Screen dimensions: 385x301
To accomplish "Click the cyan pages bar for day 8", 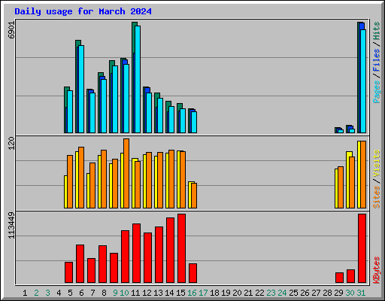I will [x=104, y=106].
